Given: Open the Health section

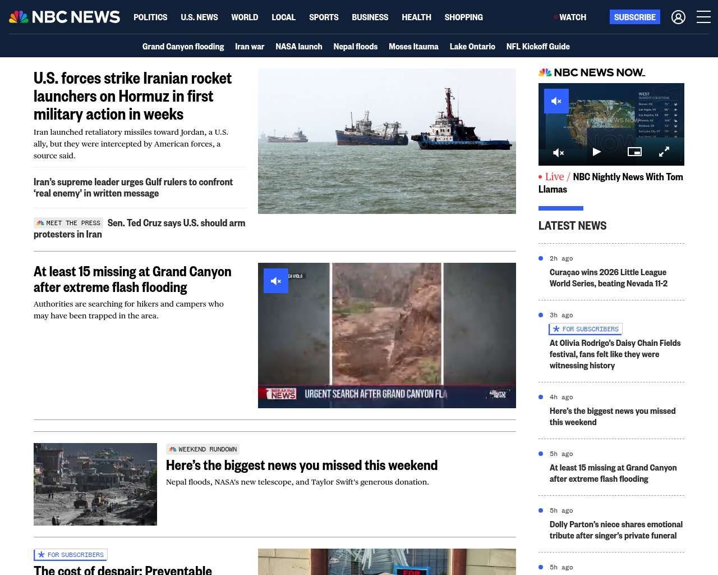Looking at the screenshot, I should pyautogui.click(x=416, y=17).
